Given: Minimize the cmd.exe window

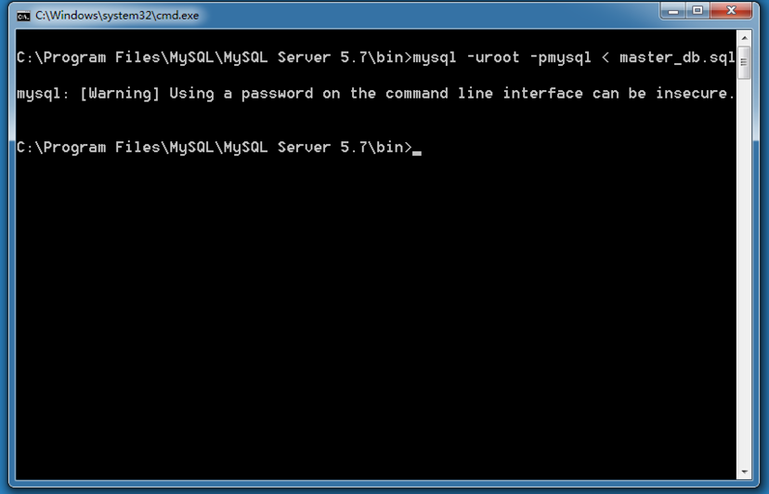Looking at the screenshot, I should click(x=672, y=11).
